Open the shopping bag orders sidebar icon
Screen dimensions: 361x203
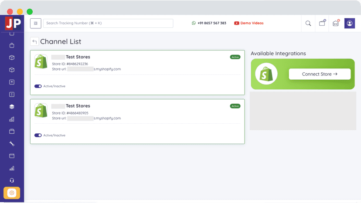click(12, 45)
